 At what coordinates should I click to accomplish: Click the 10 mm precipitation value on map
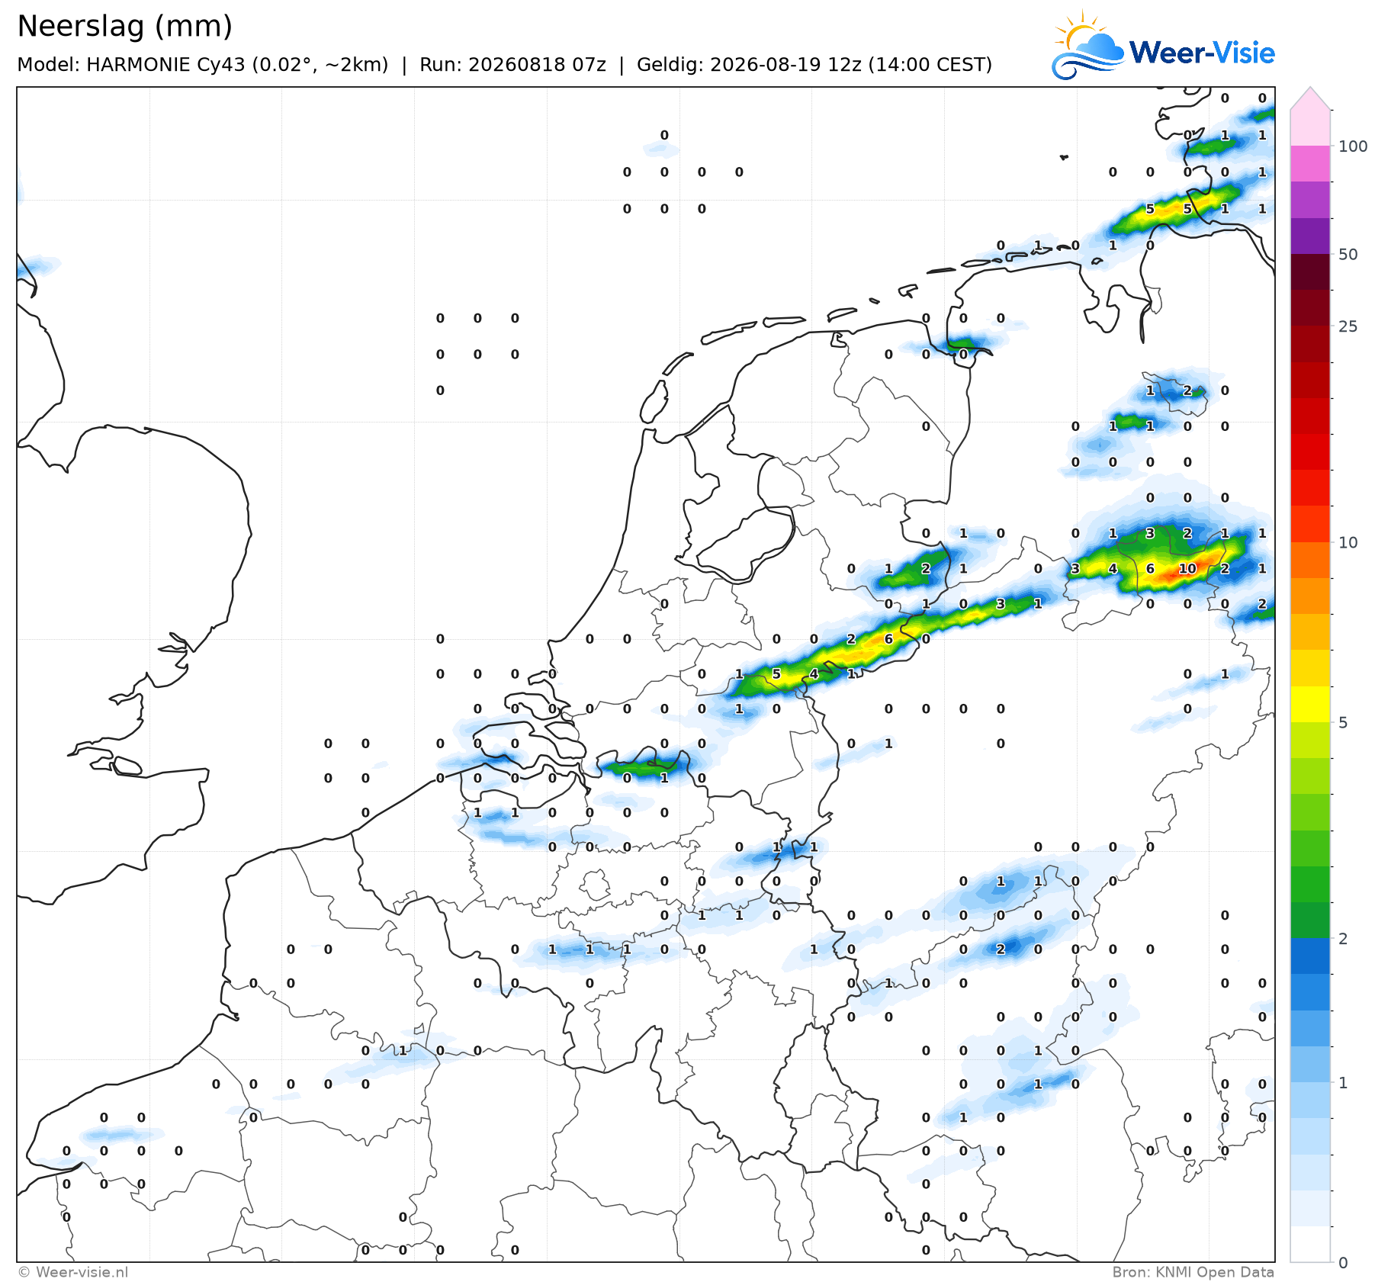tap(1187, 568)
